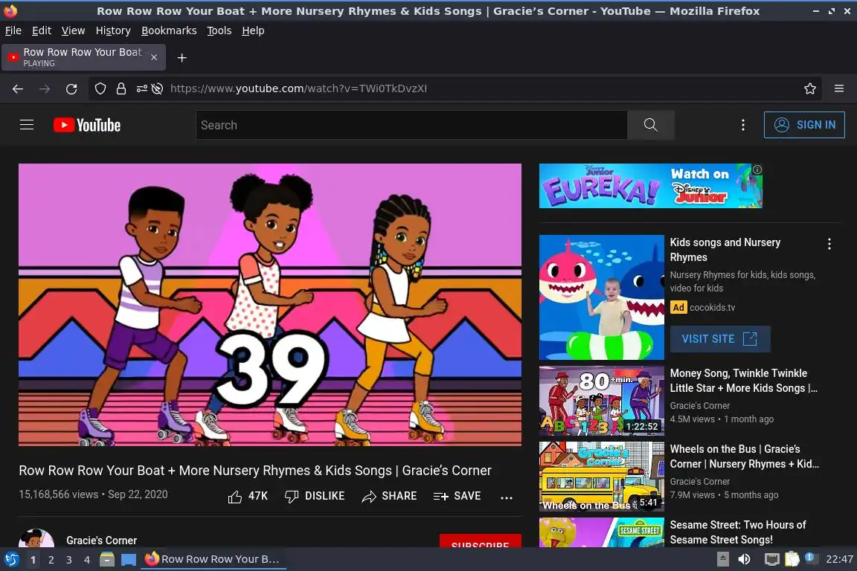
Task: Click VISIT SITE on the cocokids ad
Action: tap(720, 339)
